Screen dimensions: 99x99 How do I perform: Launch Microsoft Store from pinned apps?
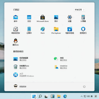point(43,18)
